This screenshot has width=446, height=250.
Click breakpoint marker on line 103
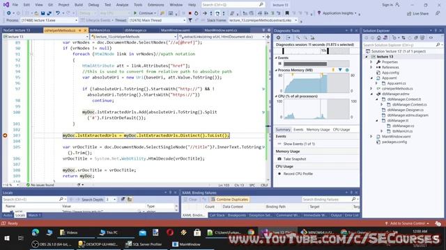tap(5, 135)
